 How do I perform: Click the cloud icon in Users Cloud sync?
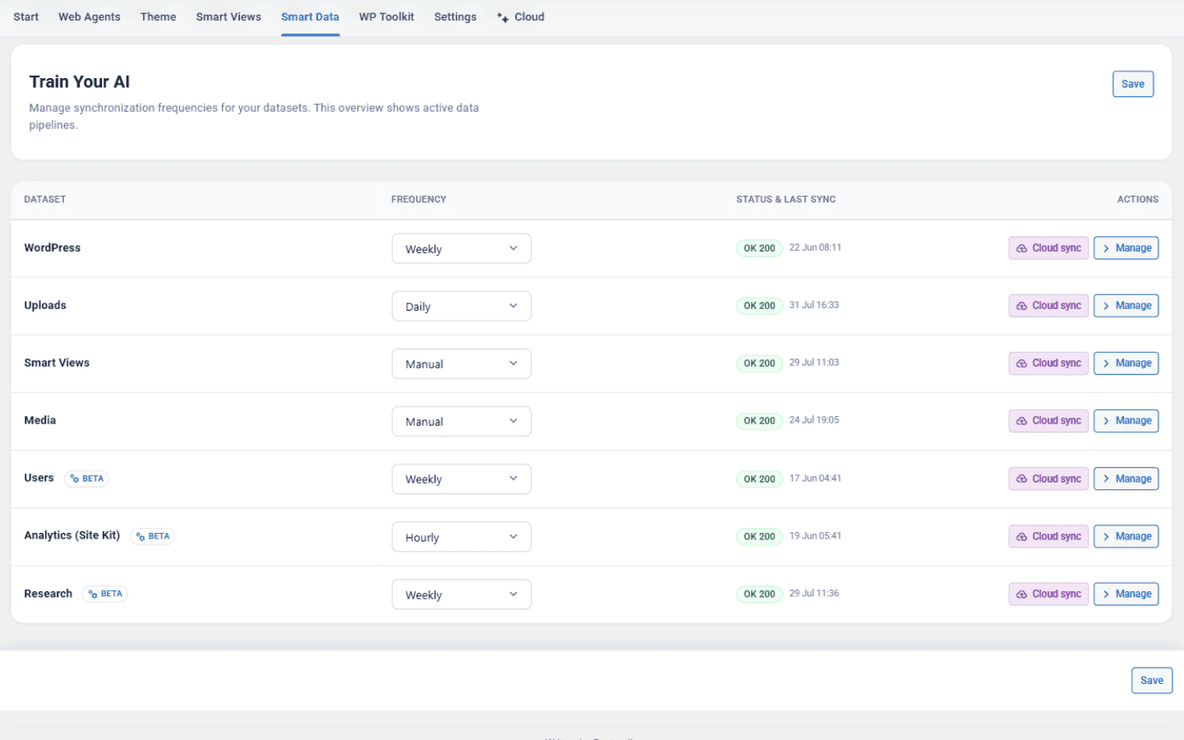pyautogui.click(x=1021, y=479)
